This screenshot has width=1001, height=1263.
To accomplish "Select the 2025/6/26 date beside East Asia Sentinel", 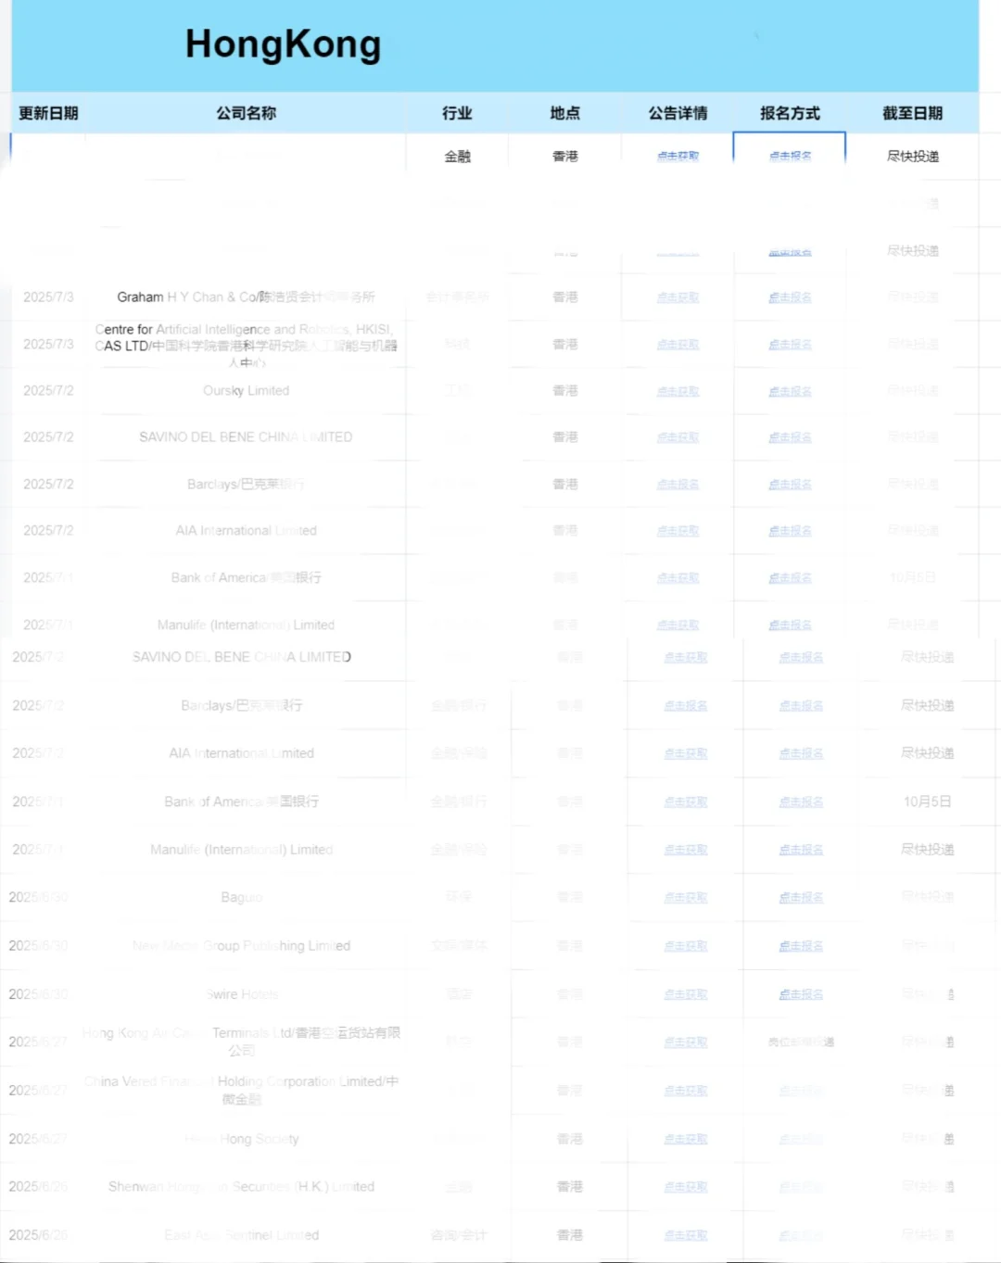I will [x=38, y=1235].
